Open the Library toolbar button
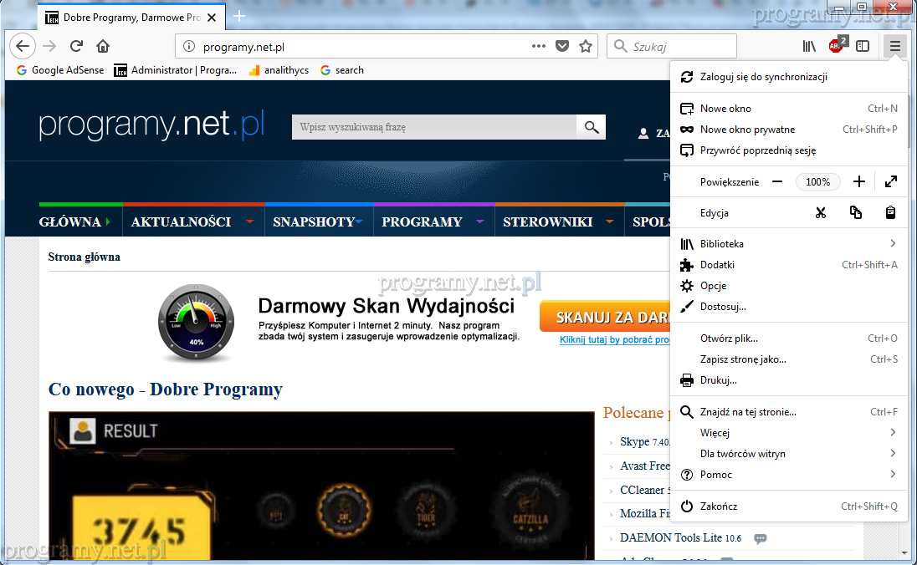The image size is (917, 565). pyautogui.click(x=809, y=46)
